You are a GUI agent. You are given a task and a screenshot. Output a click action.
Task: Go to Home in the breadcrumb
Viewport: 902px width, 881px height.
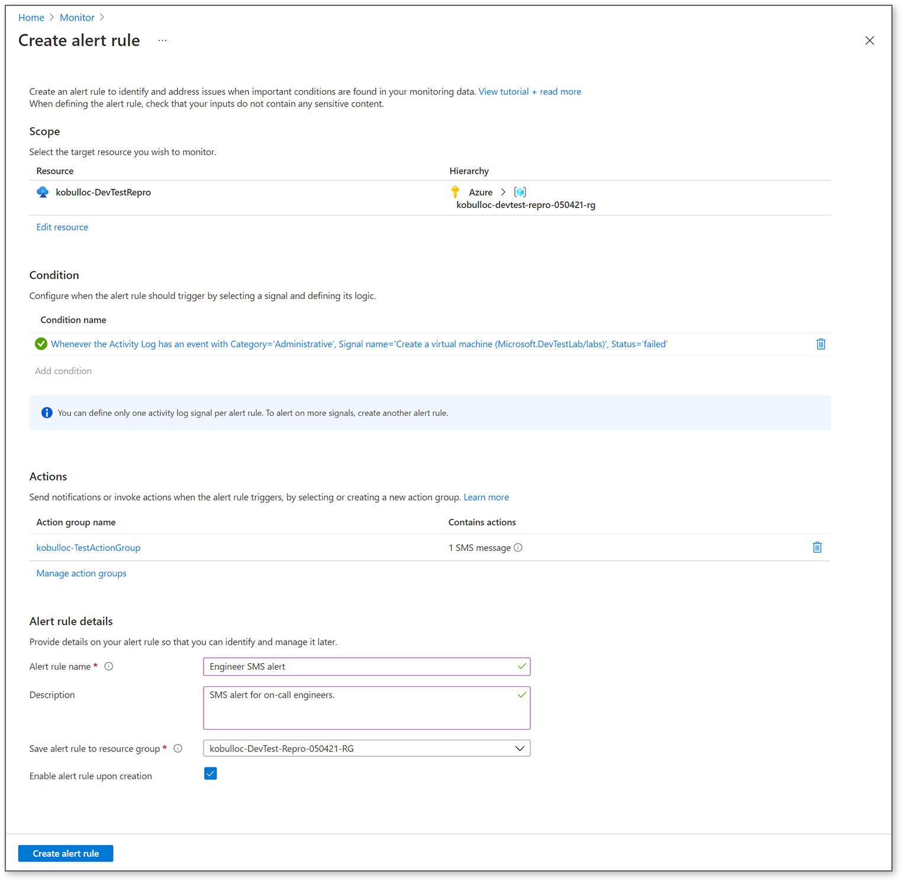(31, 18)
